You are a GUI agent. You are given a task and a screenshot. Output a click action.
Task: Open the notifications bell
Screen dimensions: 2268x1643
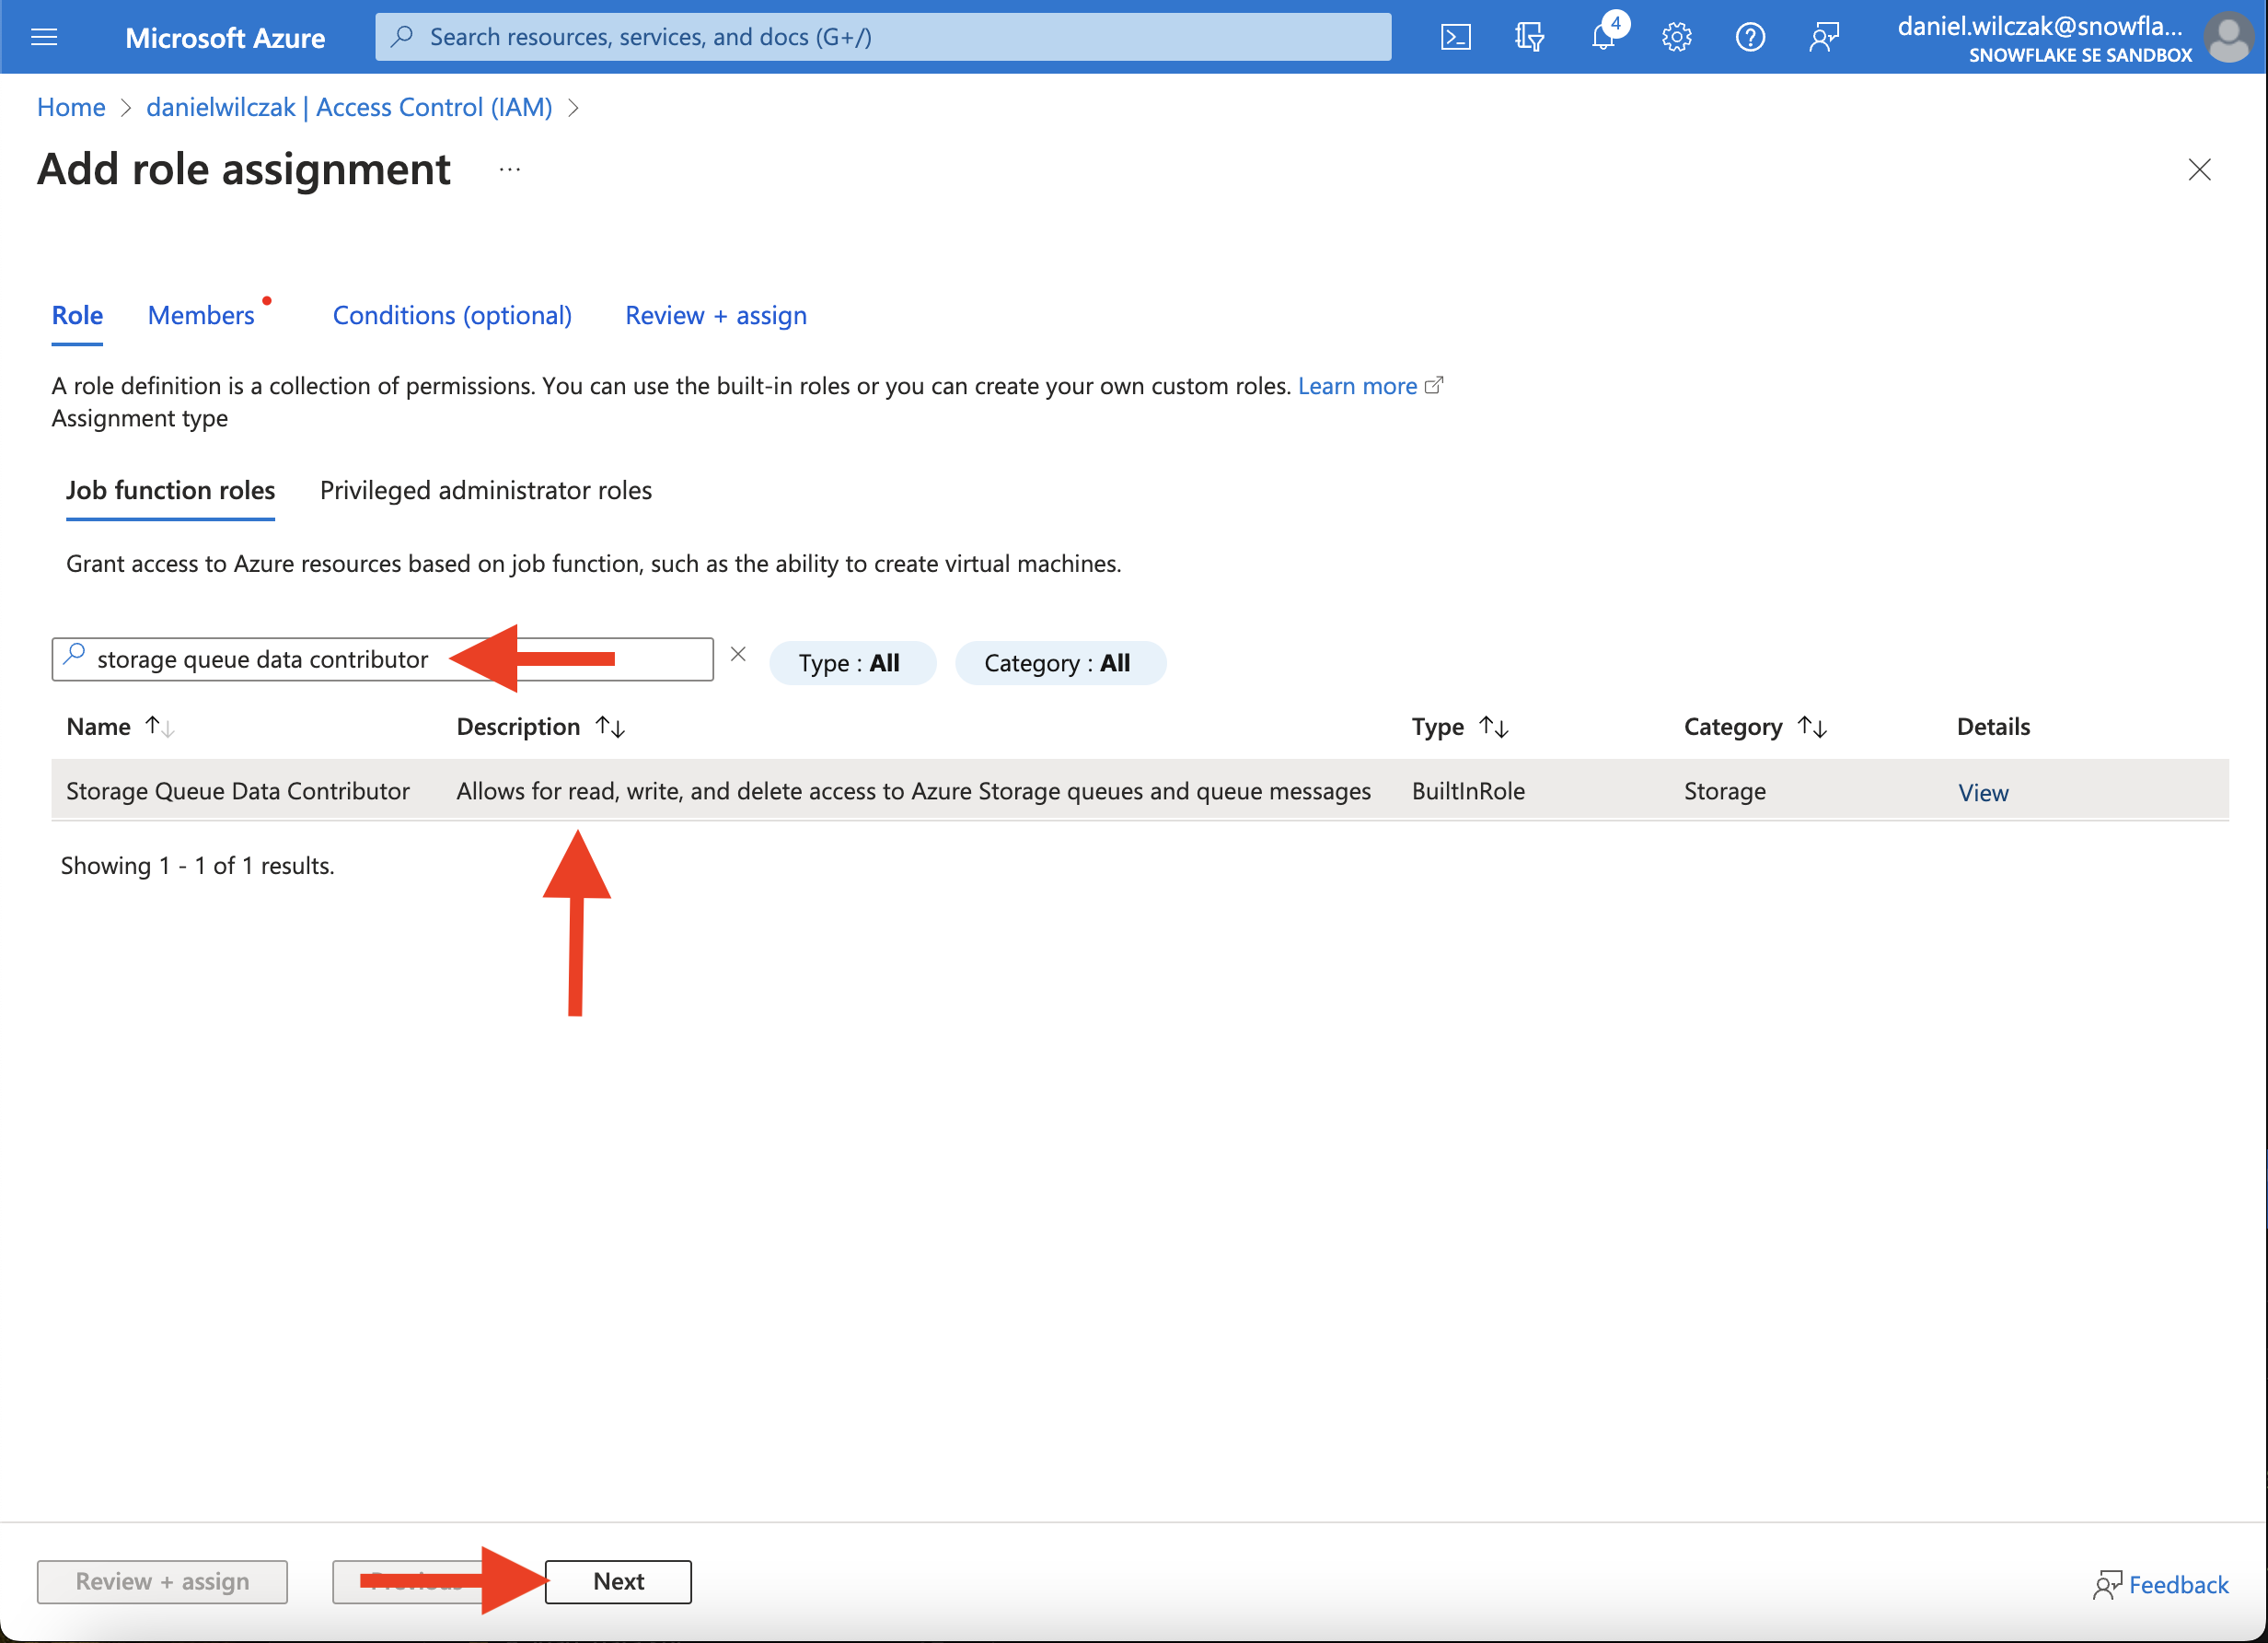click(x=1603, y=37)
